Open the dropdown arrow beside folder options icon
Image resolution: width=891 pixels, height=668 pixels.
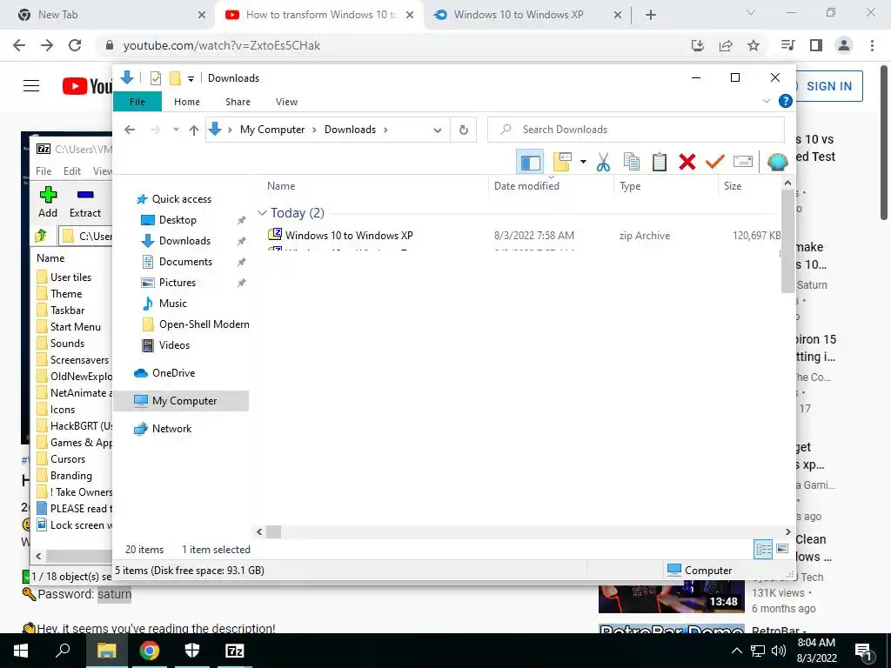click(583, 163)
